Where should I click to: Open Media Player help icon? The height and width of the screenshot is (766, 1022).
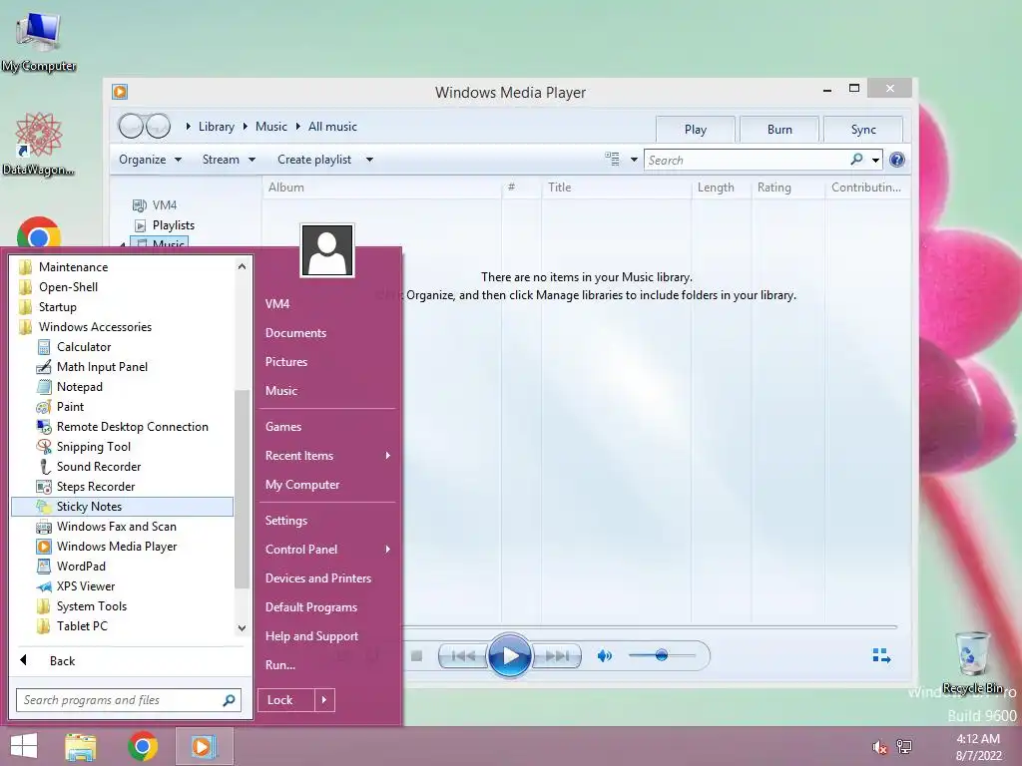tap(897, 160)
